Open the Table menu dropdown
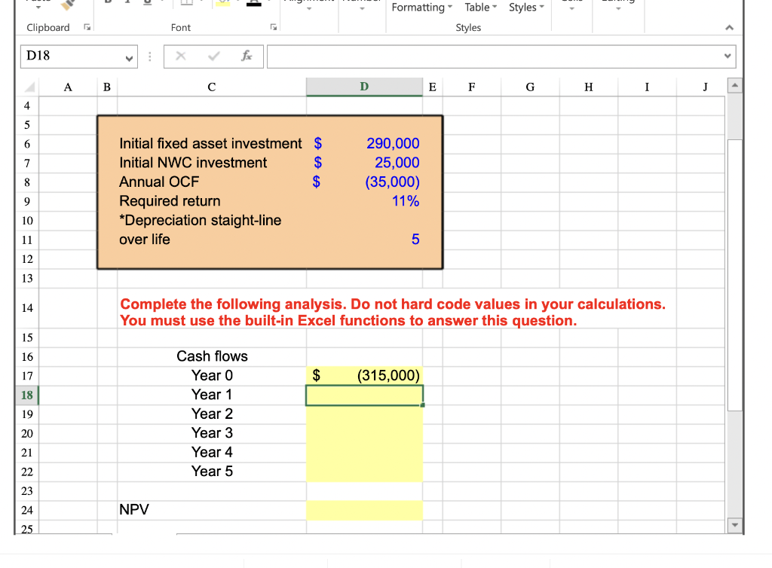The height and width of the screenshot is (568, 772). 479,8
